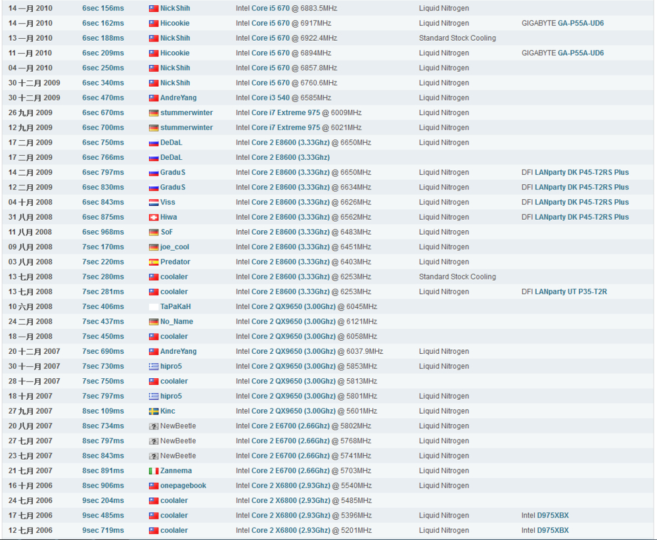This screenshot has height=540, width=657.
Task: Click flag icon next to Hicookie 6sec 162ms
Action: pyautogui.click(x=153, y=24)
